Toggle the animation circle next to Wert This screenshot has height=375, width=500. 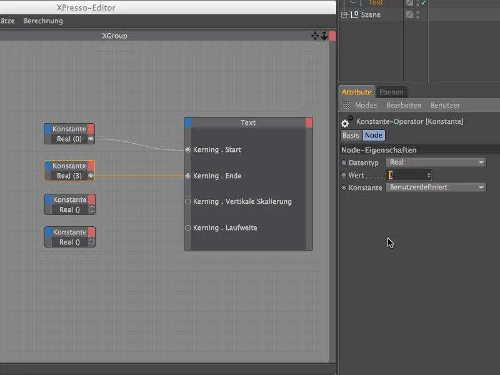pos(344,175)
